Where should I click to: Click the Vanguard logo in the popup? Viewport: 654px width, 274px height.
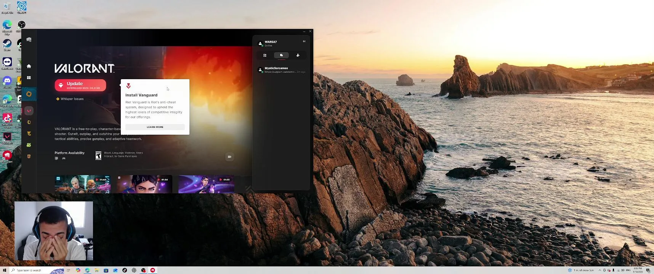click(x=128, y=86)
